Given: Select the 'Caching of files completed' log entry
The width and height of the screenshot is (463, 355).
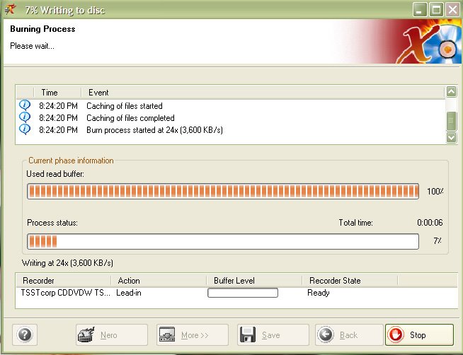Looking at the screenshot, I should click(x=230, y=118).
